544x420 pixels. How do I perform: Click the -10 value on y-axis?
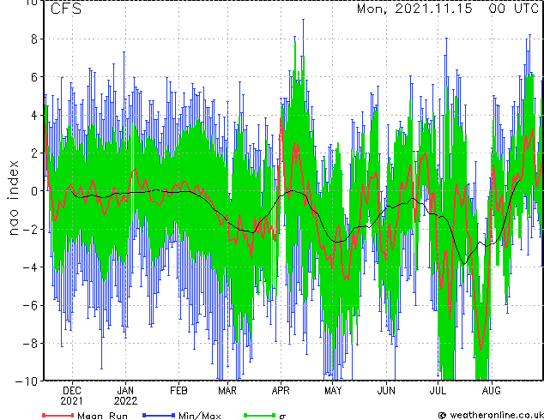point(27,381)
